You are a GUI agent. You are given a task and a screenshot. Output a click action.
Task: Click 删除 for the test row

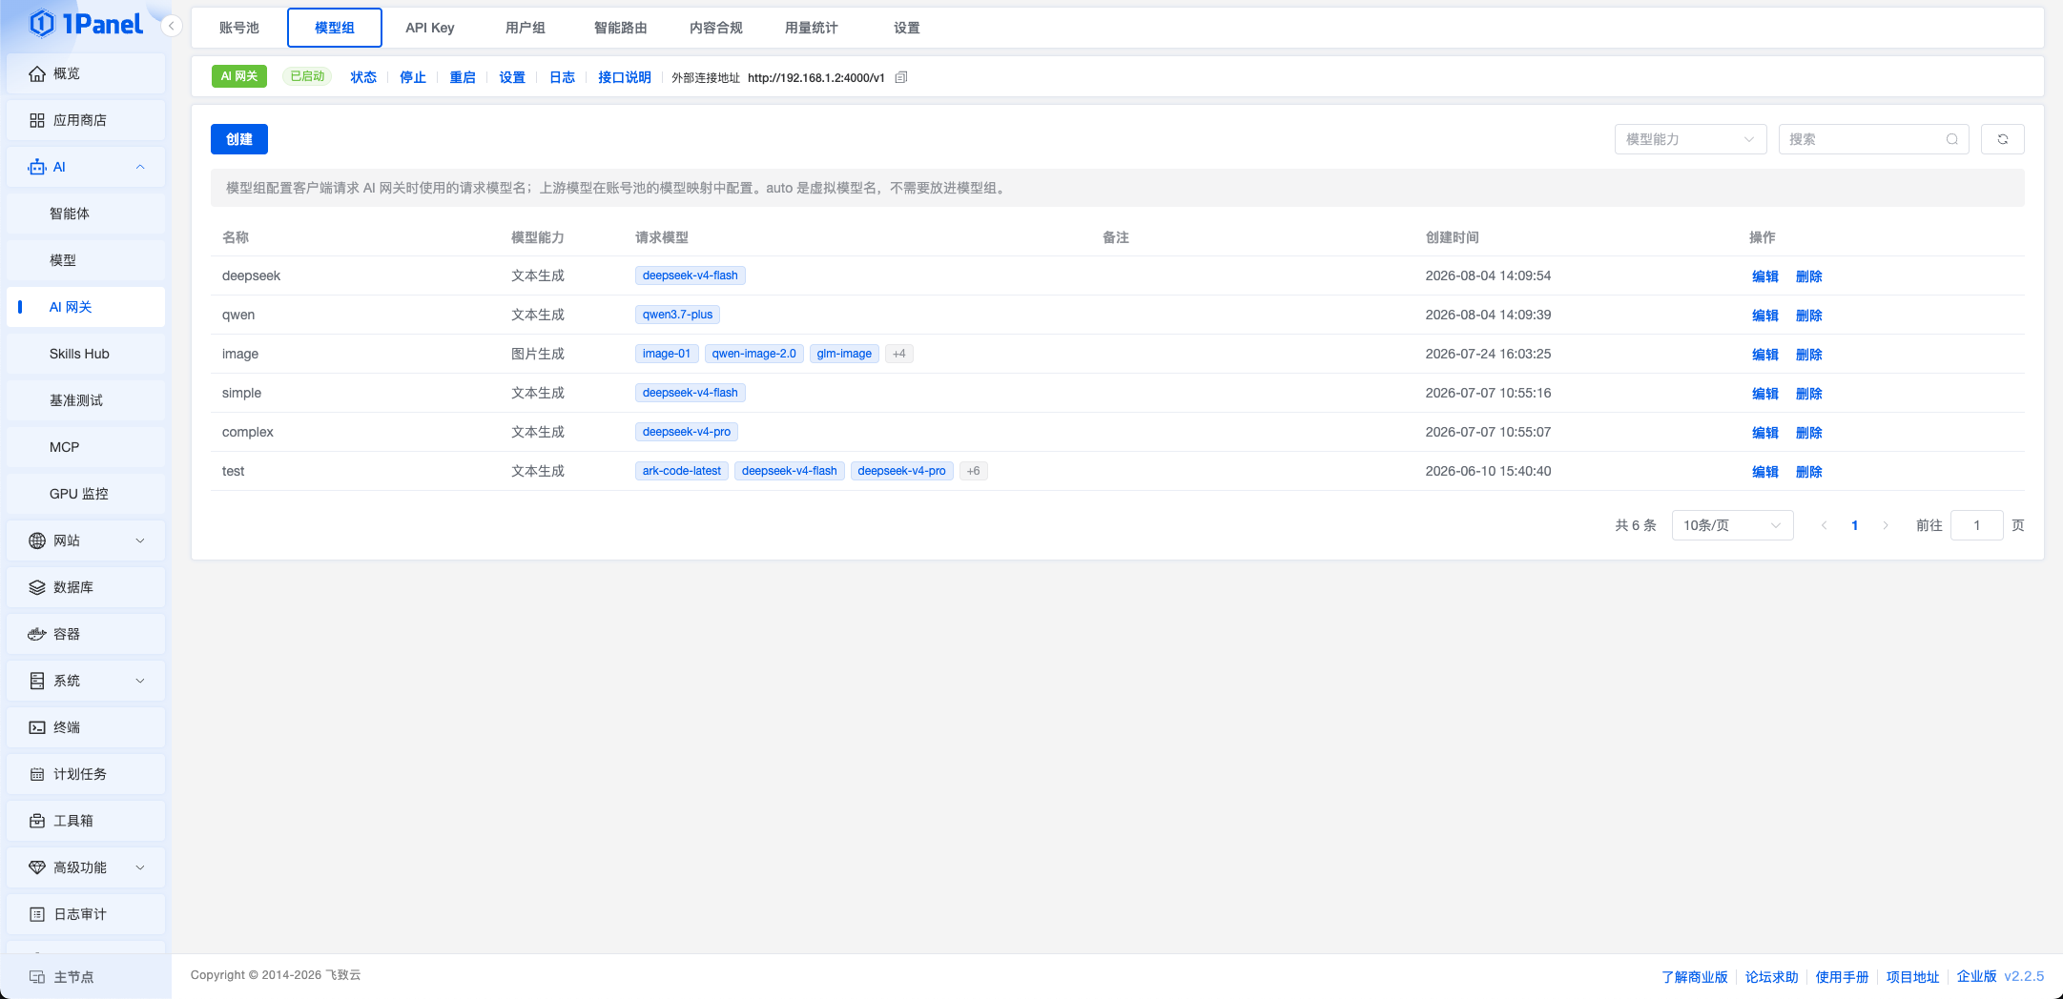coord(1809,472)
